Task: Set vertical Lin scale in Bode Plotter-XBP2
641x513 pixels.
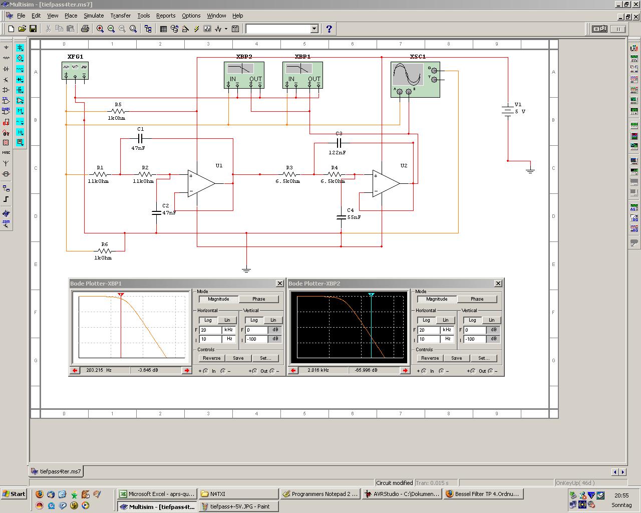Action: point(491,320)
